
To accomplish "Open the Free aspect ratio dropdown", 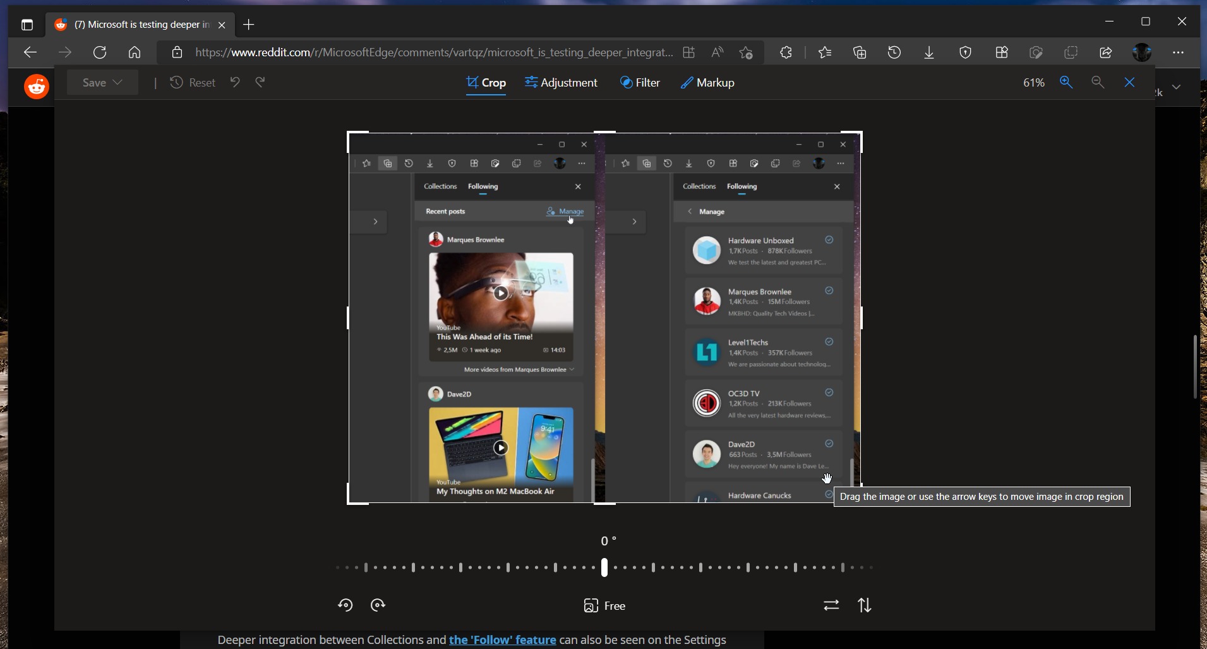I will pyautogui.click(x=604, y=605).
